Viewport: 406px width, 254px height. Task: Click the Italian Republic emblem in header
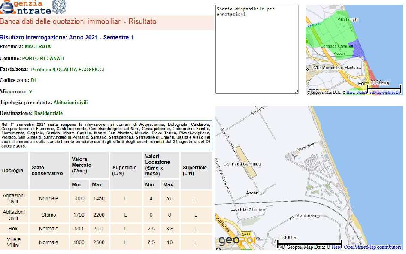coord(59,7)
